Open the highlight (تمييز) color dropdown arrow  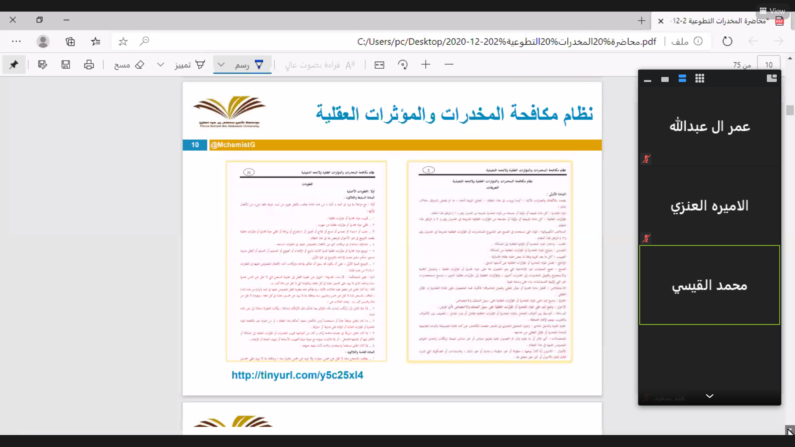click(161, 65)
